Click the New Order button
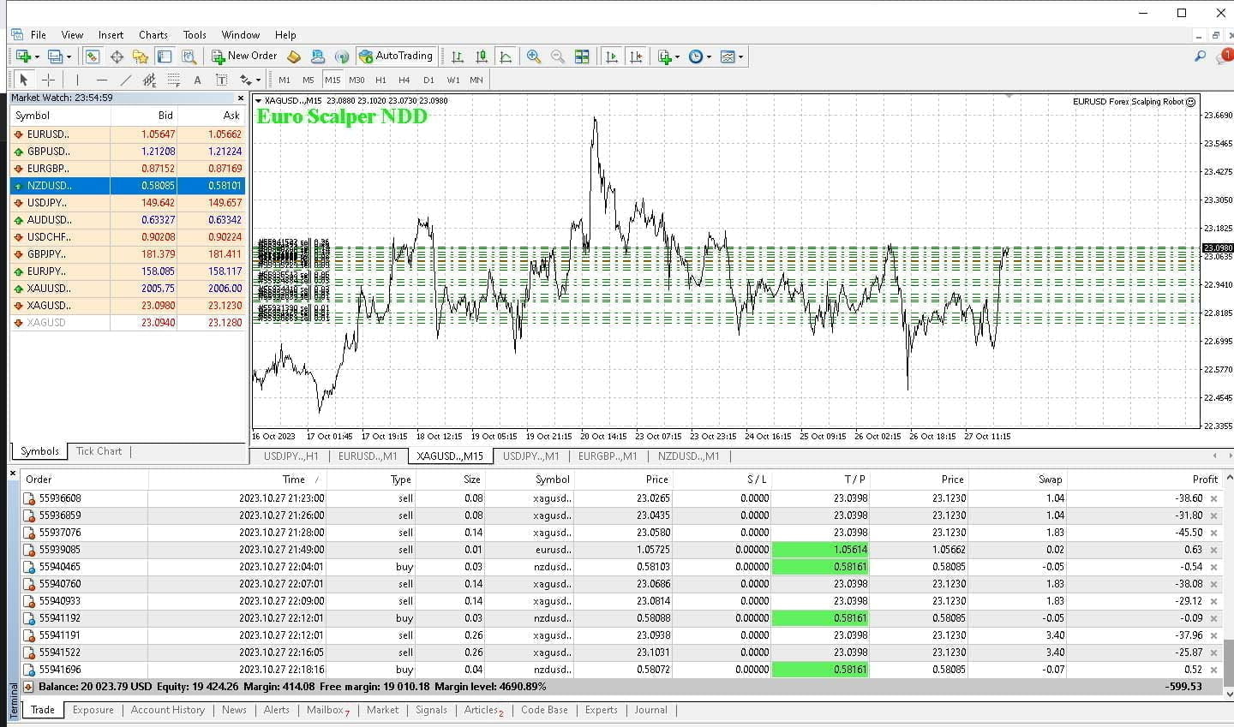The width and height of the screenshot is (1234, 727). pos(244,57)
